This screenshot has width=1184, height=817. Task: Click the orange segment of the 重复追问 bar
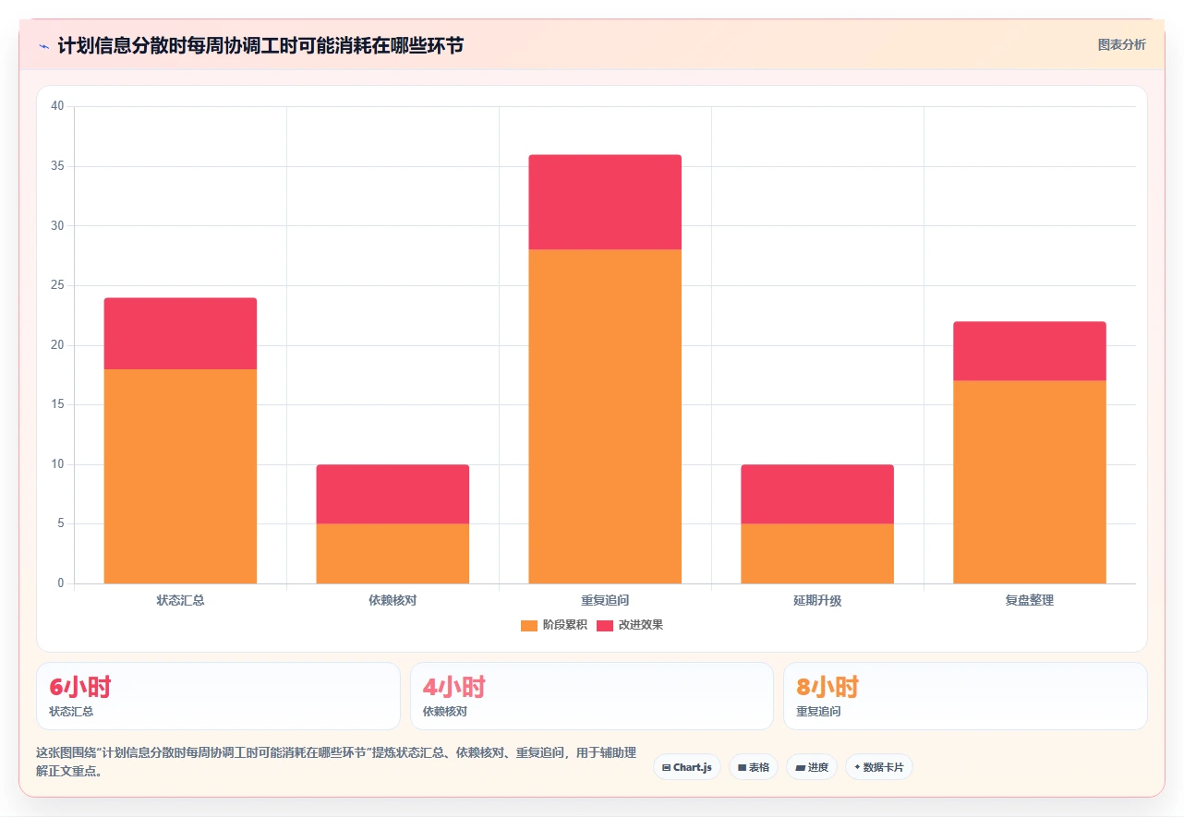click(x=605, y=416)
